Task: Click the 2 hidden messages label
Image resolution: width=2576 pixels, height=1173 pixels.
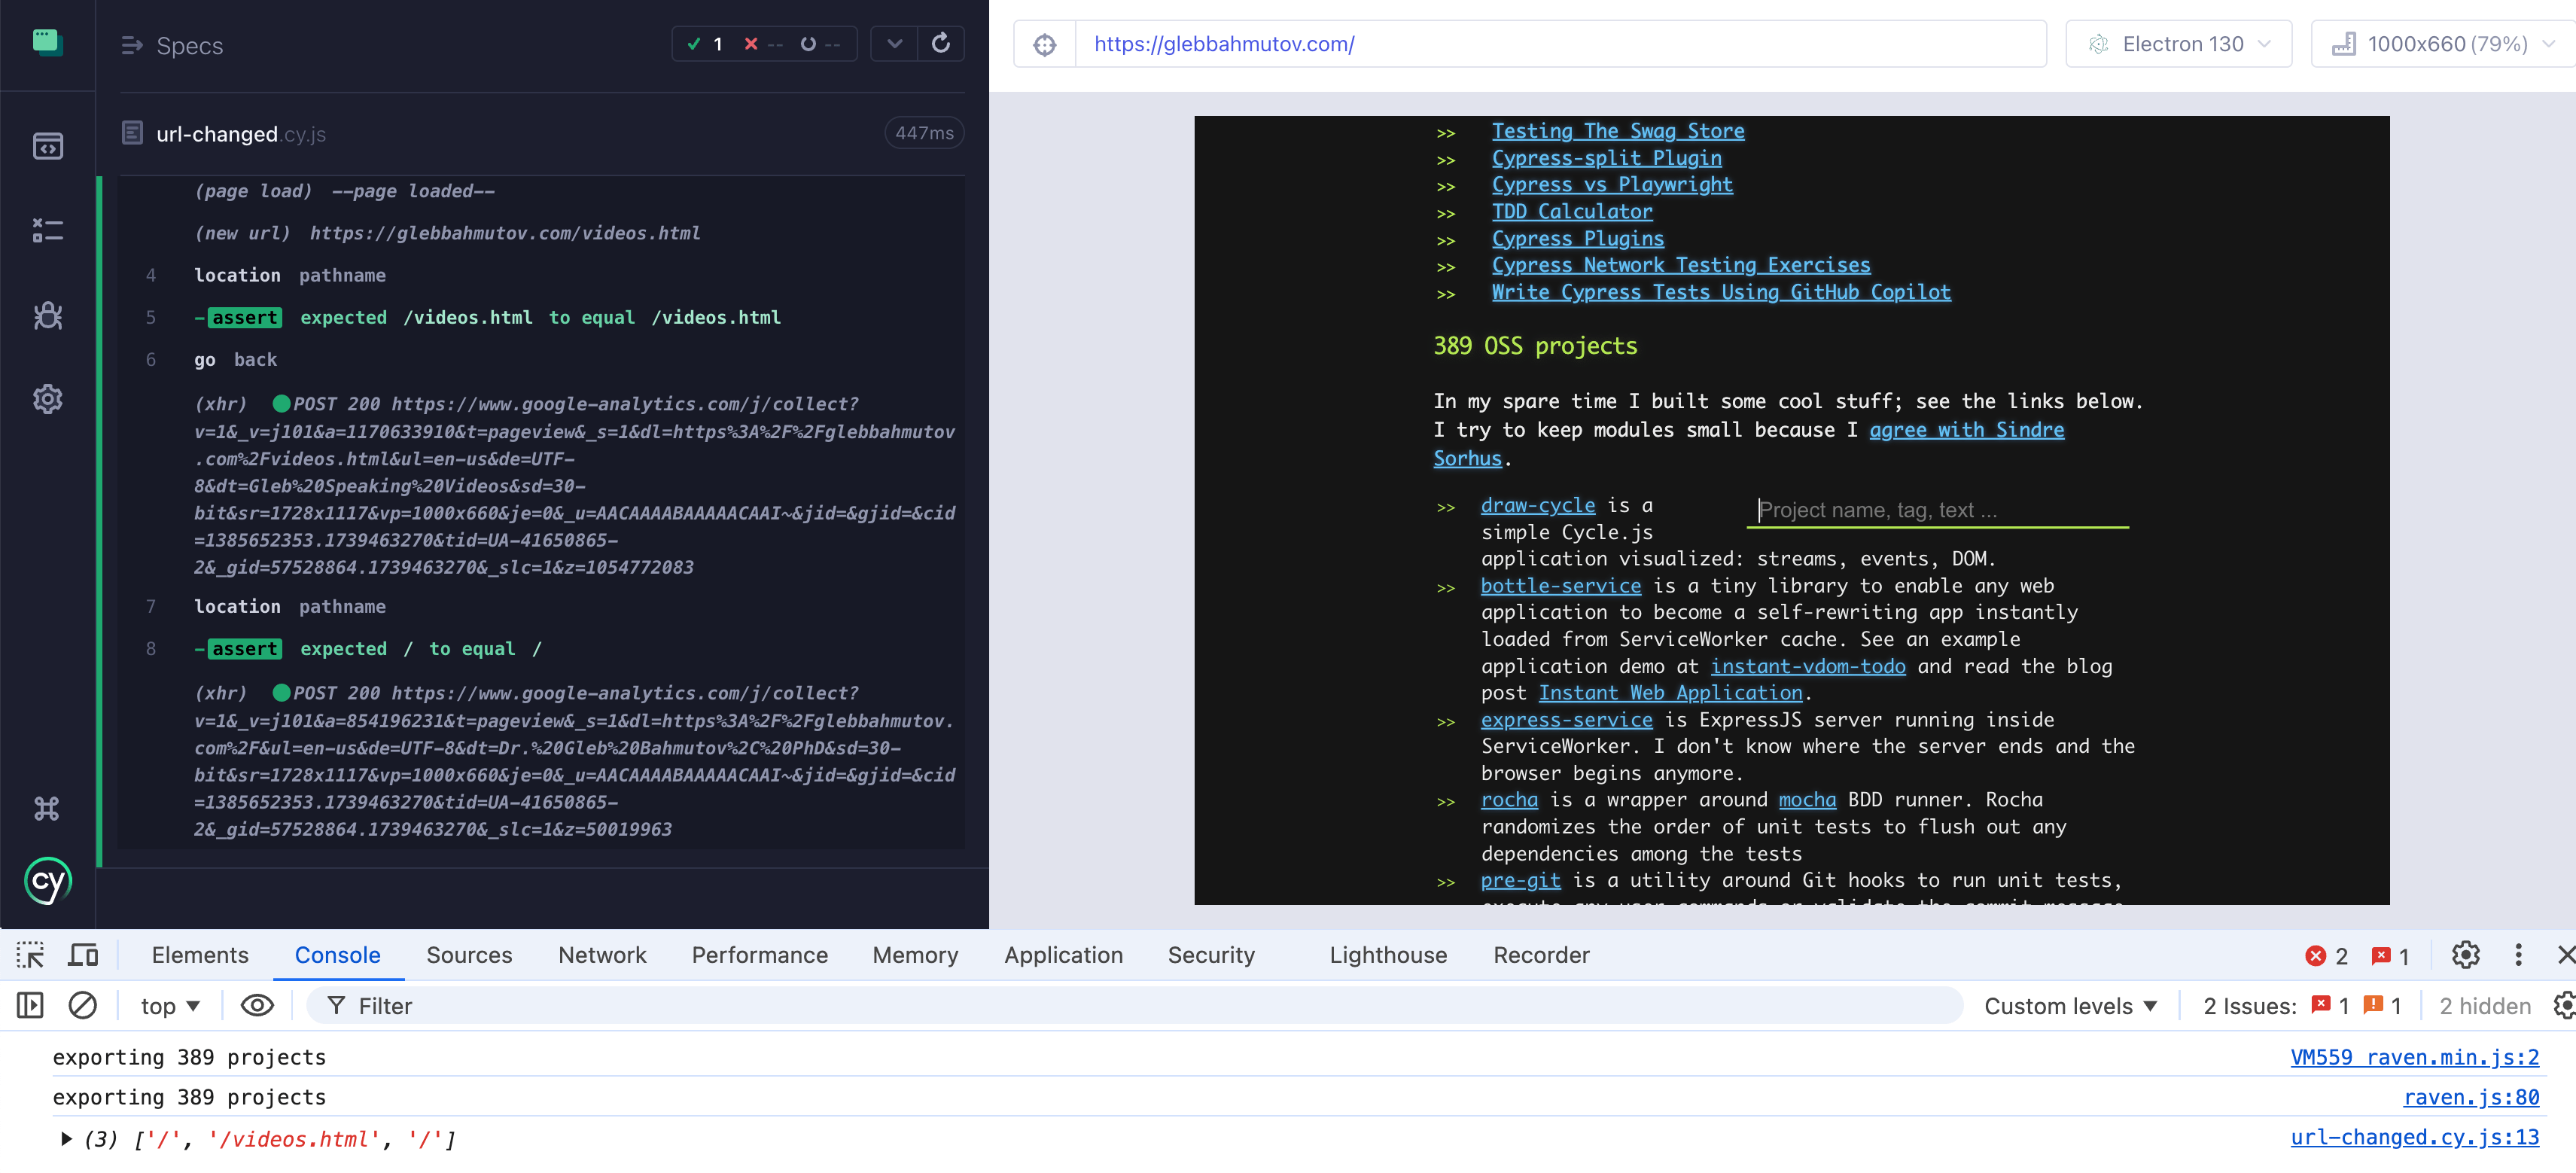Action: (x=2484, y=1006)
